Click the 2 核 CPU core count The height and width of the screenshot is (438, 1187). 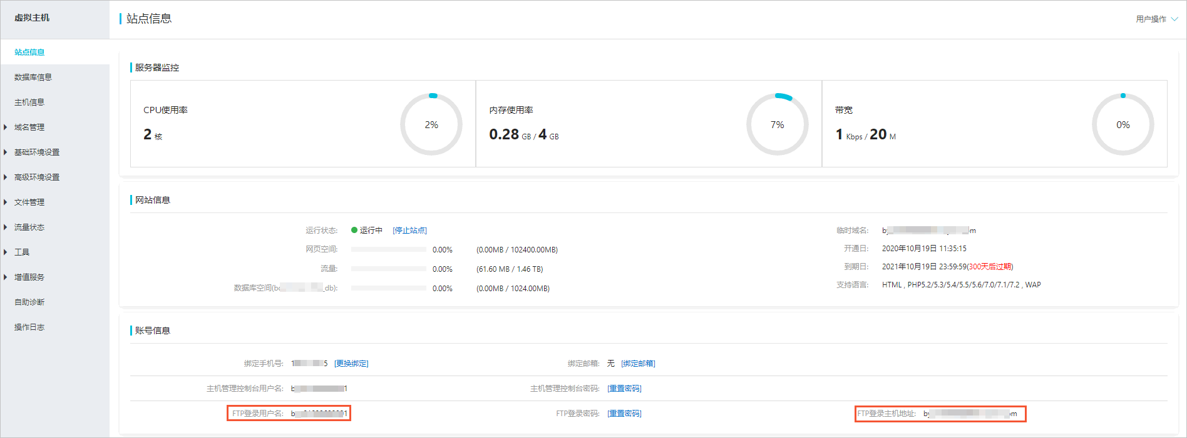coord(153,134)
